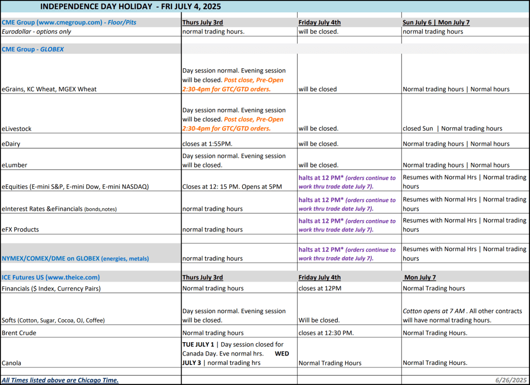
Task: Click eLumber 'Day session normal' Thursday cell
Action: tap(234, 161)
